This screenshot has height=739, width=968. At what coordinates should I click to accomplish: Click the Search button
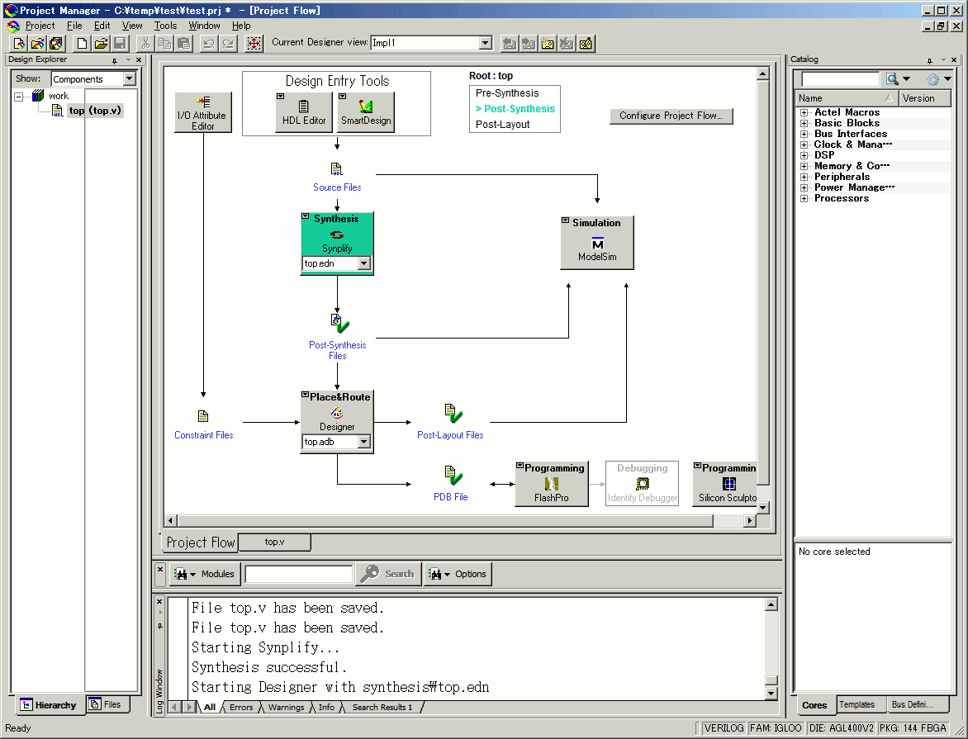coord(390,574)
